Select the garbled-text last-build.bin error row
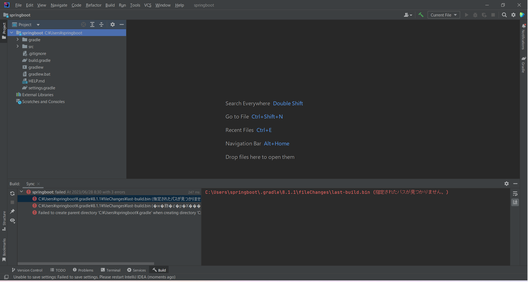The image size is (528, 282). 110,206
